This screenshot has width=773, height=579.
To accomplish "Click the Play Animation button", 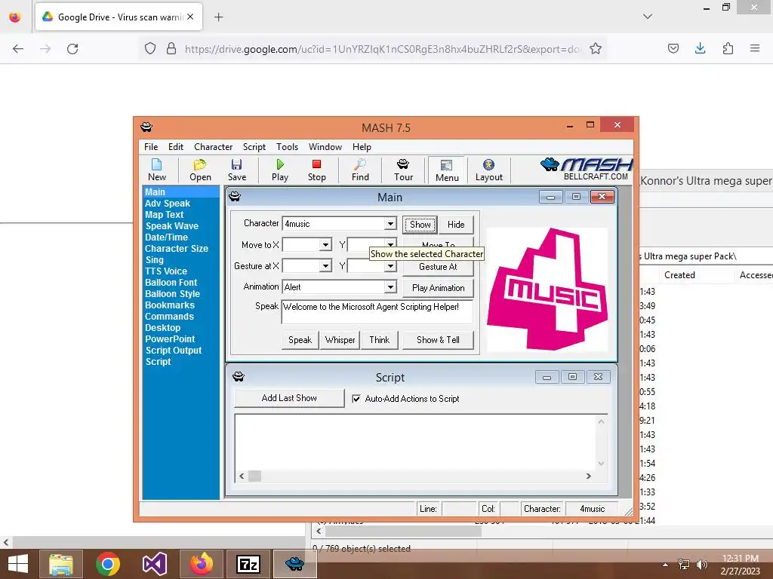I will 438,288.
